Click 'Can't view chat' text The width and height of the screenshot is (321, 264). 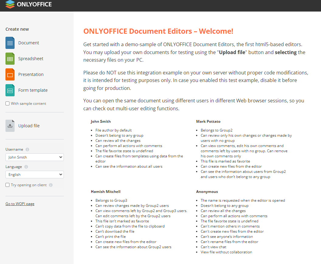pos(213,247)
